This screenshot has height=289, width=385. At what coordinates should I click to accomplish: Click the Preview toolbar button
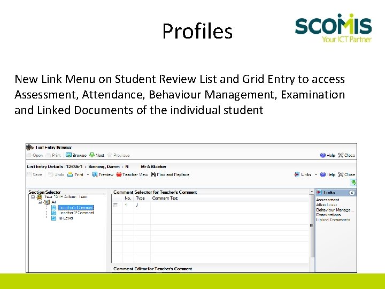(103, 174)
